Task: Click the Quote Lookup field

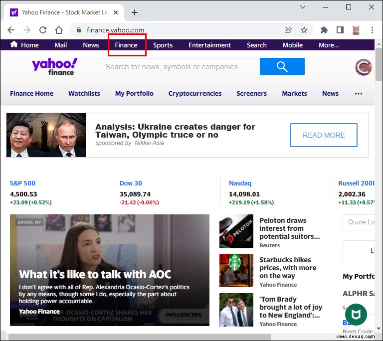Action: click(359, 222)
